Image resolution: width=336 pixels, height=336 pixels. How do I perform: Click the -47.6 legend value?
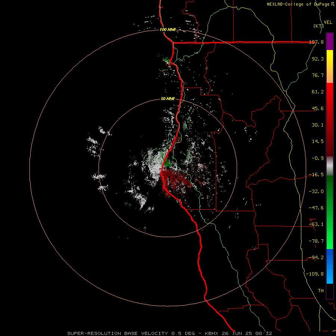(x=317, y=208)
